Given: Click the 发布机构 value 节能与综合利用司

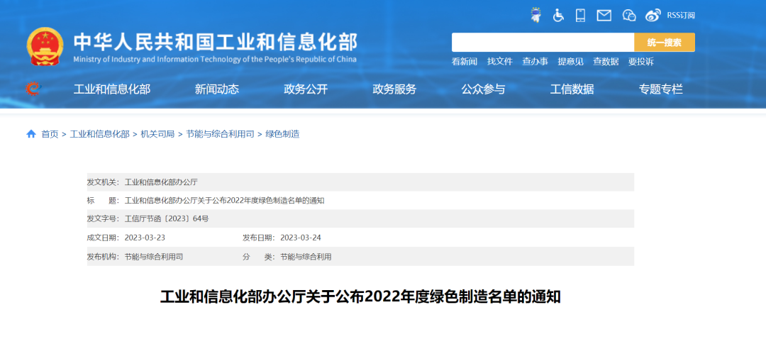Looking at the screenshot, I should click(x=154, y=257).
